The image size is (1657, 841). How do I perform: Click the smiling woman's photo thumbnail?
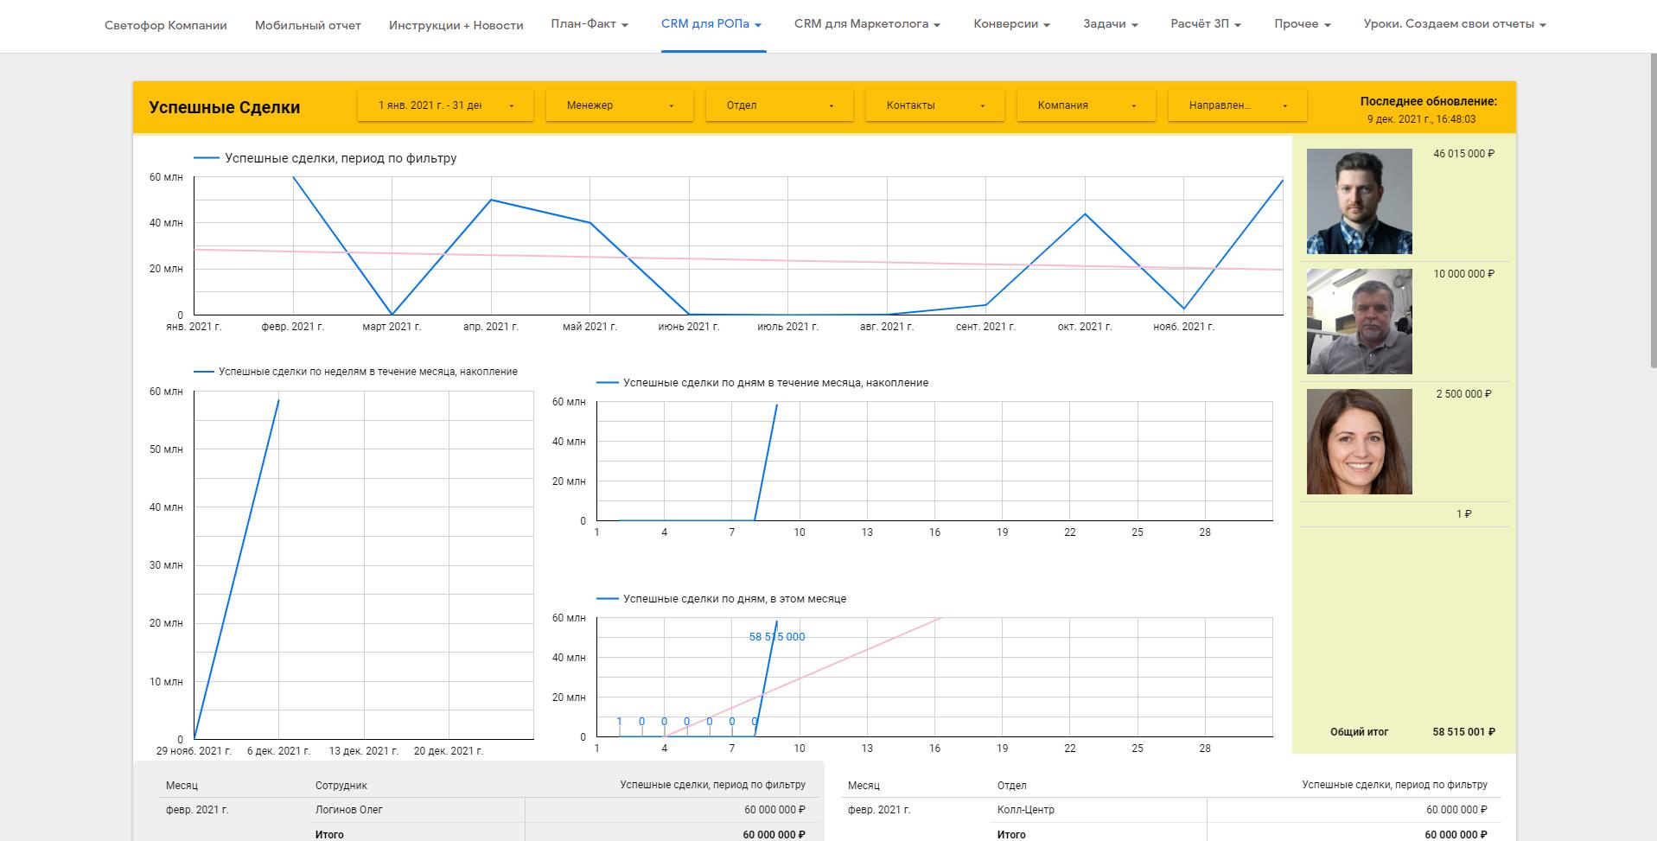(x=1359, y=442)
